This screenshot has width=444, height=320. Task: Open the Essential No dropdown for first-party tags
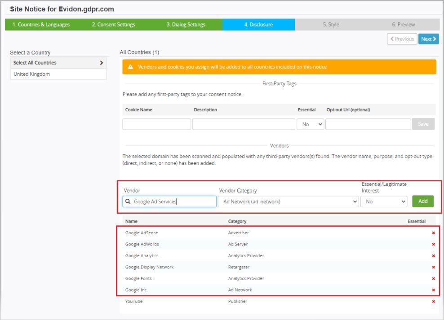click(311, 124)
